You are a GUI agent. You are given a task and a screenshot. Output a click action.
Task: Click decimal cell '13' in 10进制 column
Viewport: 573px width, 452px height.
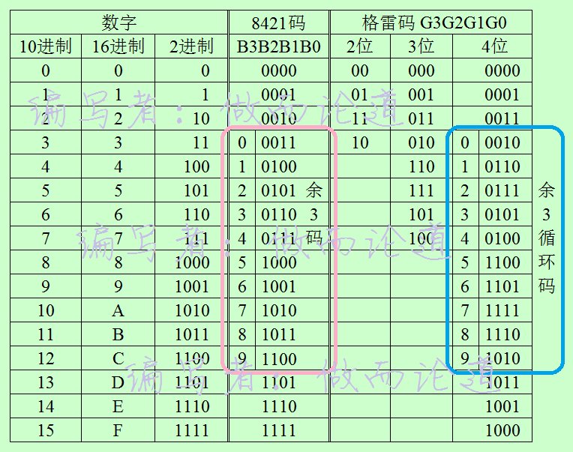coord(46,382)
